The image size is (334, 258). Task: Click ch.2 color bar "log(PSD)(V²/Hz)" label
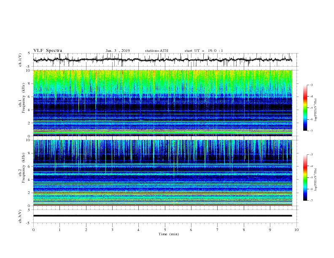(316, 180)
